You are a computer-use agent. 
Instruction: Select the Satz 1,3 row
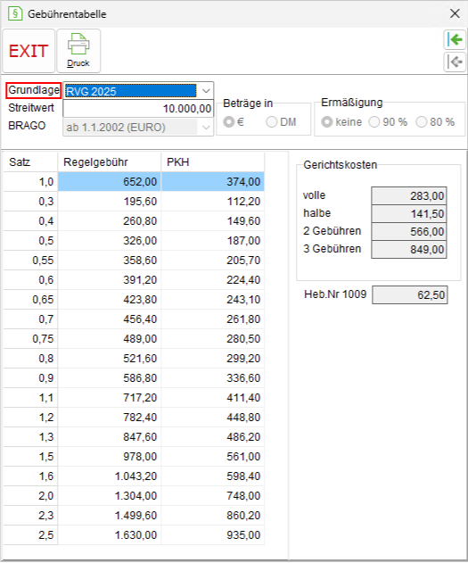pyautogui.click(x=134, y=437)
